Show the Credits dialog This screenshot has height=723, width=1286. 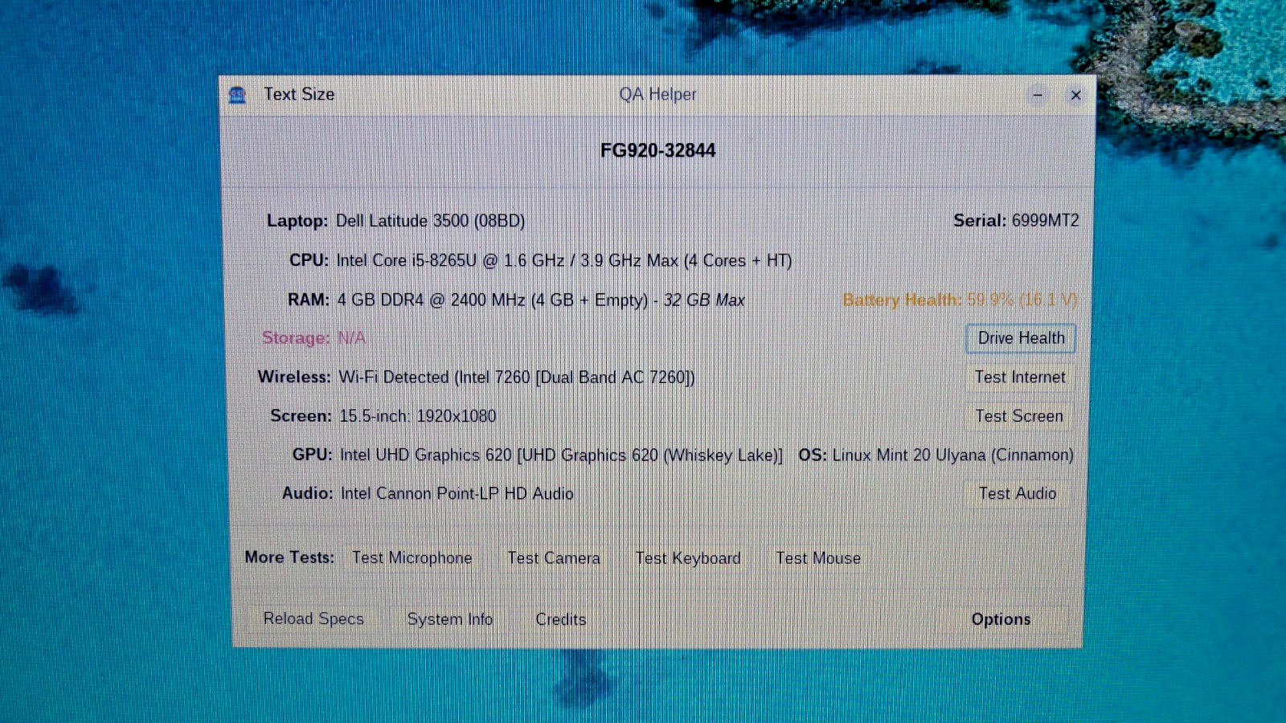[560, 619]
